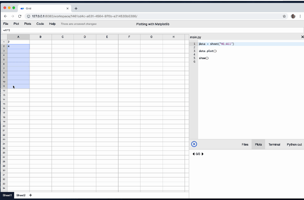
Task: Reload the page in the browser
Action: (20, 16)
